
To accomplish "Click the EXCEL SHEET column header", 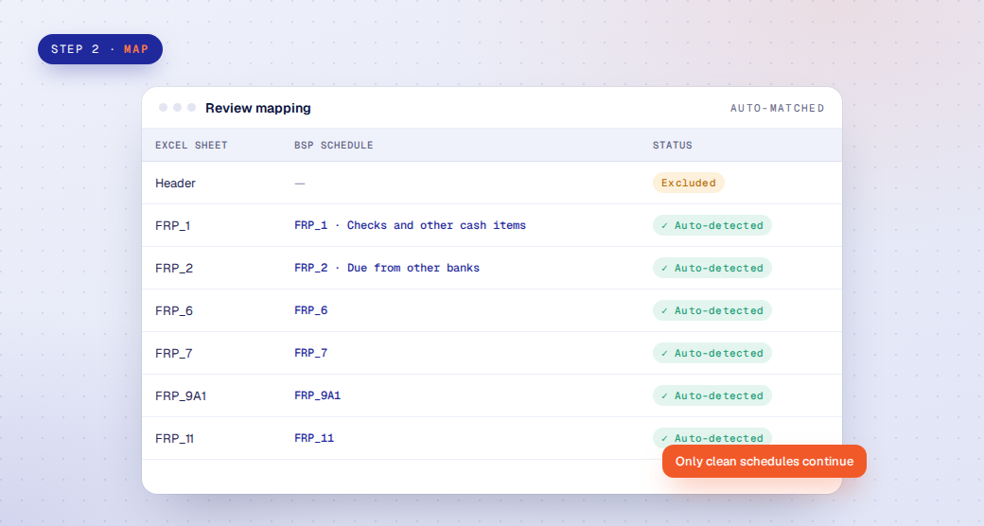I will coord(191,145).
